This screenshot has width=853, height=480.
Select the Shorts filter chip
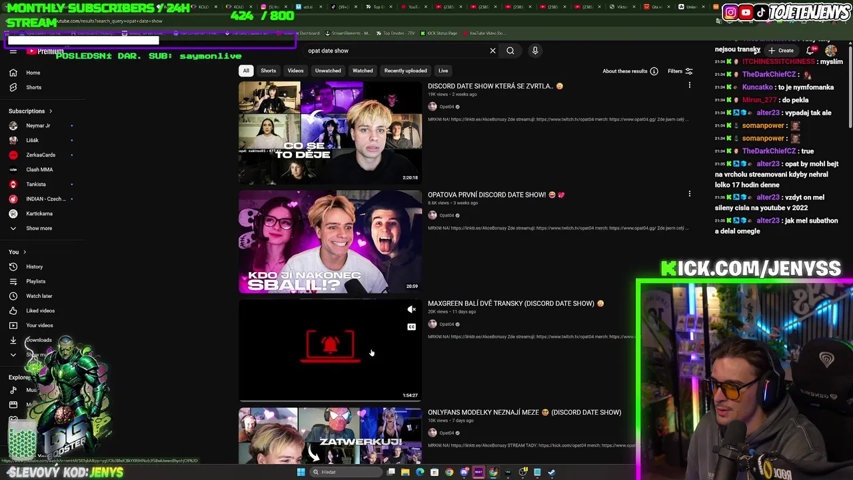(x=269, y=71)
